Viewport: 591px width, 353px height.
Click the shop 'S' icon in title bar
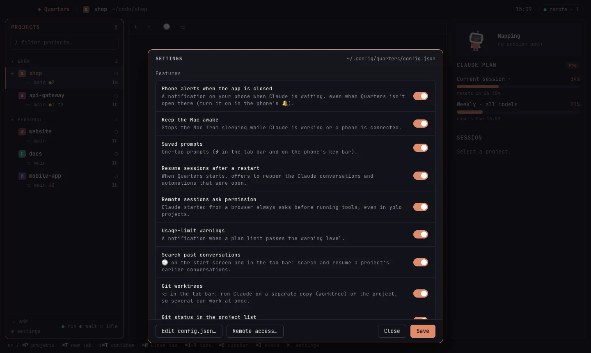click(x=86, y=9)
